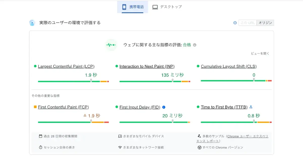Click the calendar icon beside 過去 28 日間の収集期間

point(41,136)
